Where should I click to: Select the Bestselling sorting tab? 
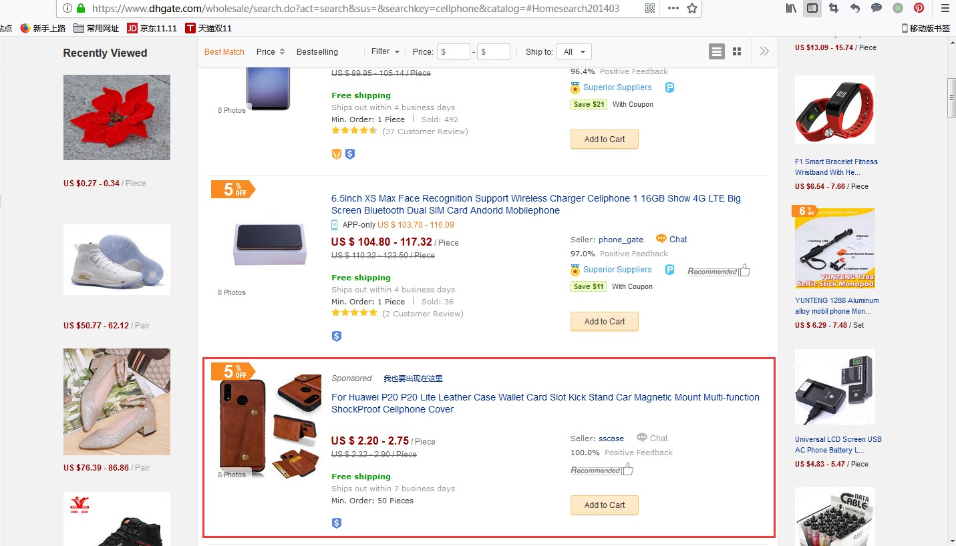pos(317,51)
